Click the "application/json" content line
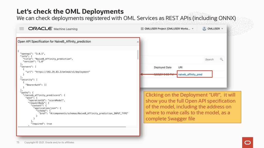Screen dimensions: 264x148 point(47,108)
